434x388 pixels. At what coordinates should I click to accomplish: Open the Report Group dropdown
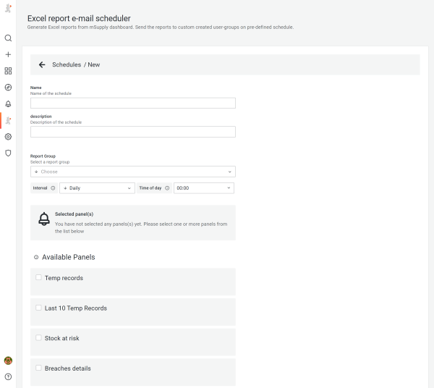coord(133,172)
